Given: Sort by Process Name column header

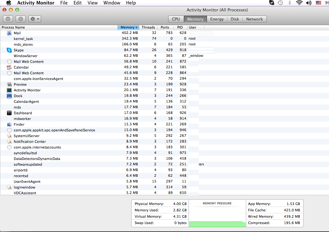Looking at the screenshot, I should (59, 27).
